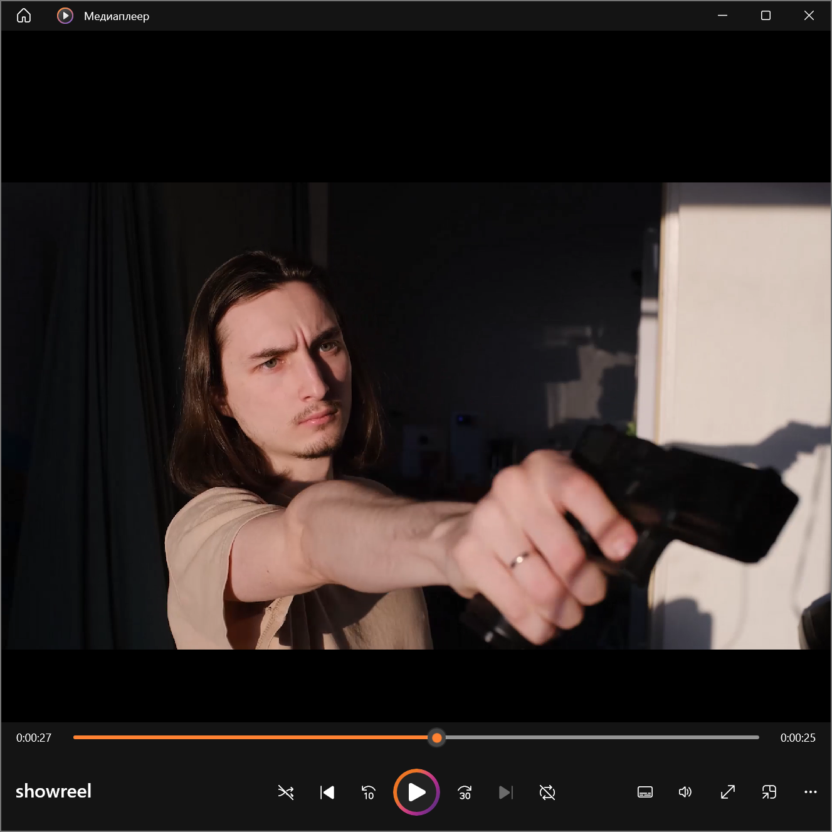The image size is (832, 832).
Task: Enable mini player mode
Action: point(769,793)
